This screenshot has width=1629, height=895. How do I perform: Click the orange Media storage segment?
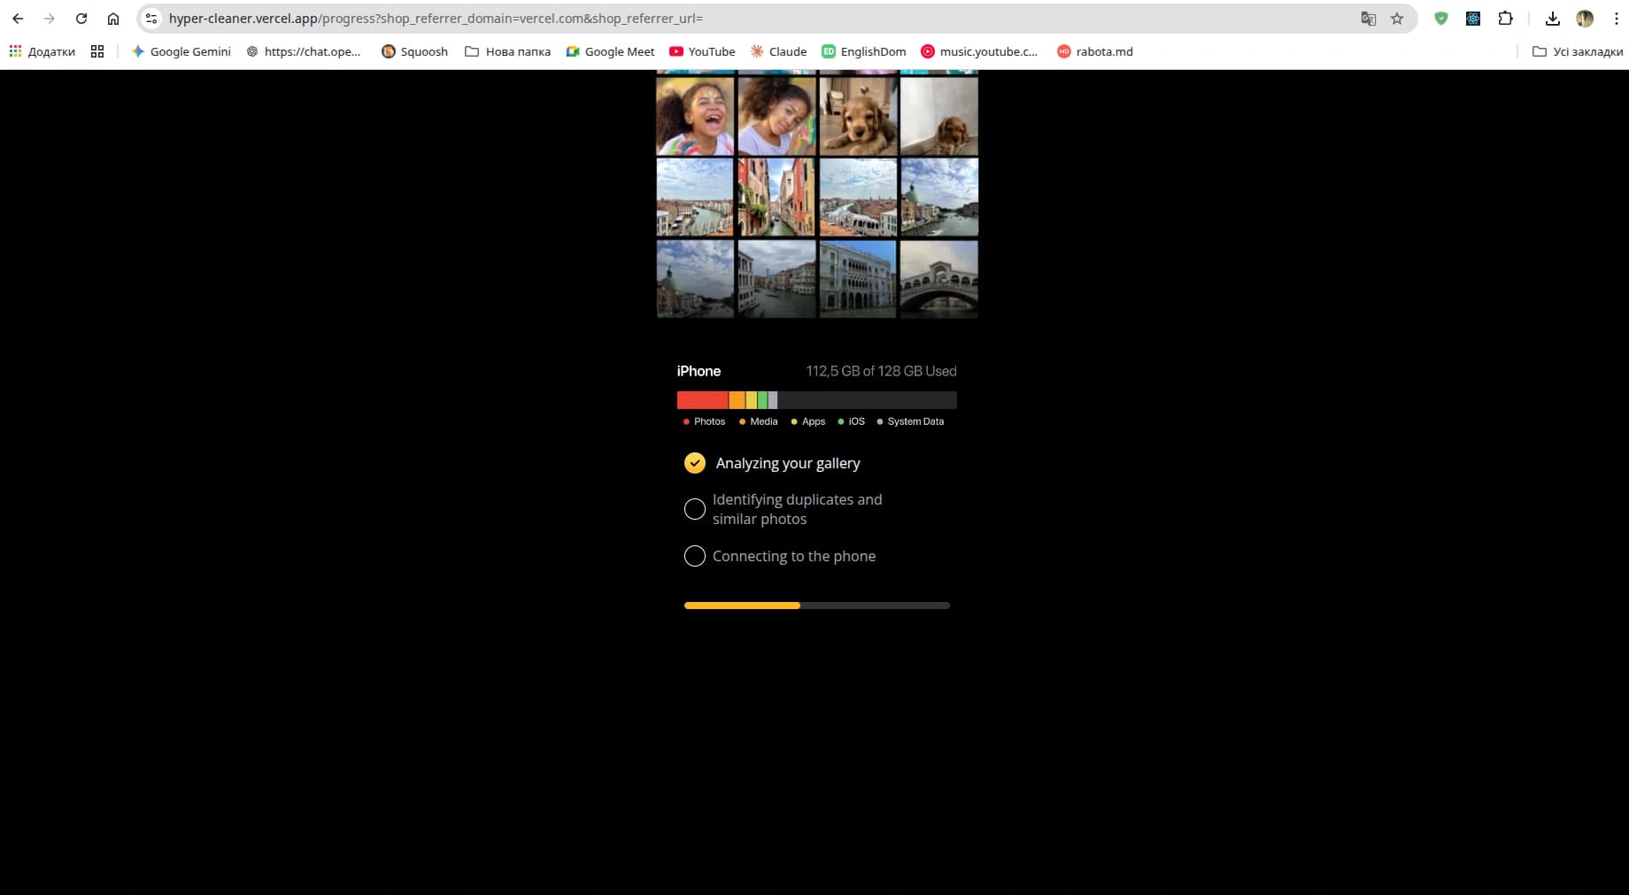tap(737, 400)
